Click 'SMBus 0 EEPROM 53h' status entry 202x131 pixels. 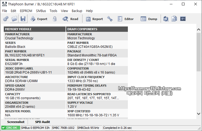pos(35,128)
